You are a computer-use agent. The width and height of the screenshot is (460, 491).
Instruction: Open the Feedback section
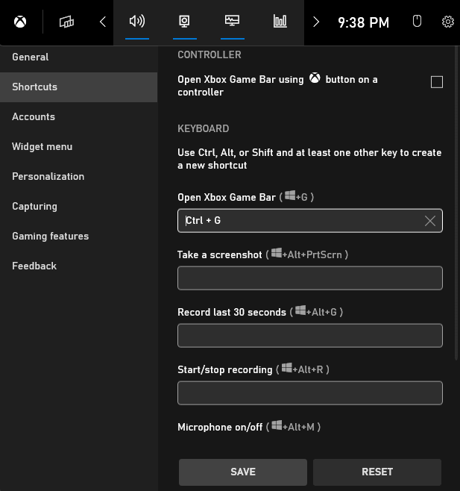78,266
